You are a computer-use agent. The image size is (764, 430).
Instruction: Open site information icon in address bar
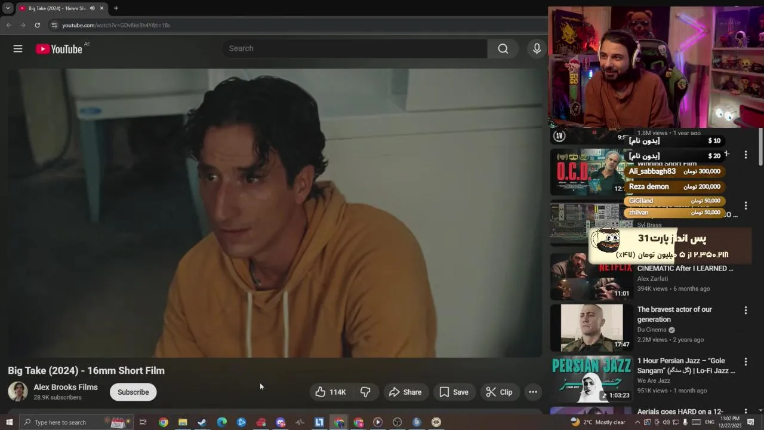(x=54, y=25)
